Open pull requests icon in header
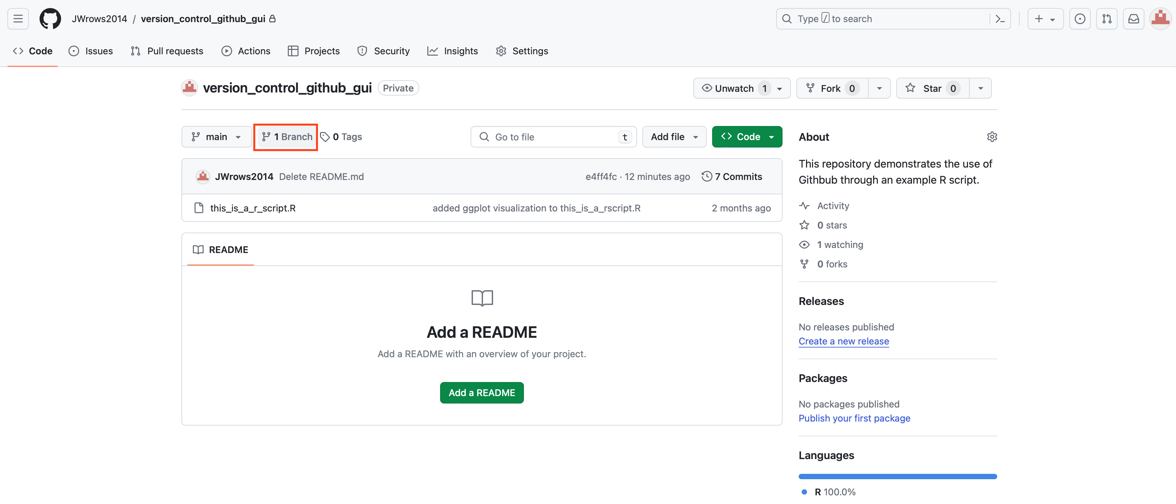This screenshot has height=504, width=1176. (1107, 19)
